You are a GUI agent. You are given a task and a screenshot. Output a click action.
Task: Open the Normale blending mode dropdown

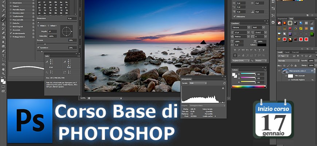pos(289,61)
